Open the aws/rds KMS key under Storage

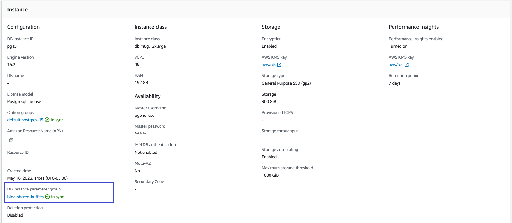pos(269,65)
